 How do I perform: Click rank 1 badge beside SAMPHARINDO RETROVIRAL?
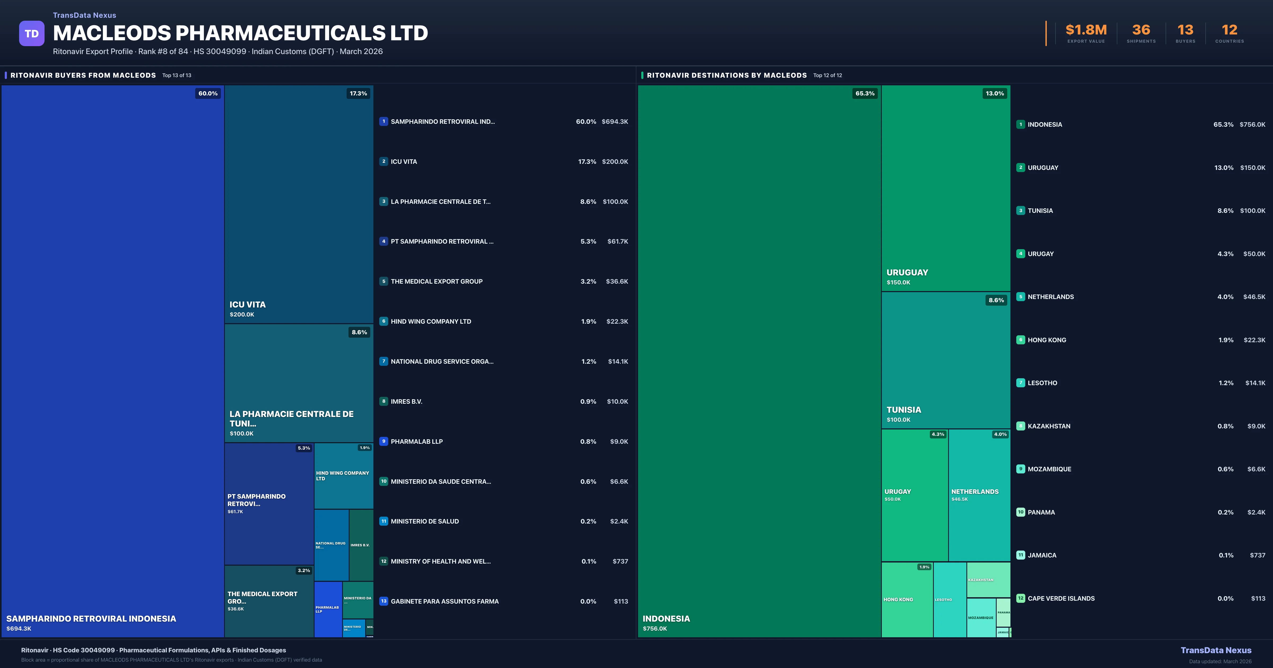[383, 122]
